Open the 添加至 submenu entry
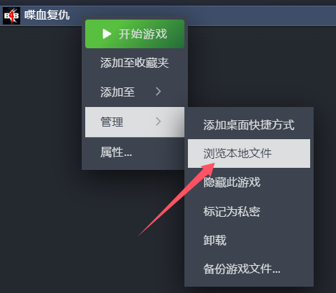This screenshot has width=336, height=293. point(135,92)
